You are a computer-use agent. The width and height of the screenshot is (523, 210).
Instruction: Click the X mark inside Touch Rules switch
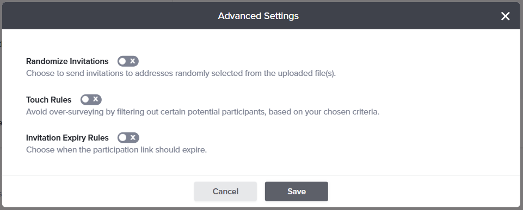coord(96,99)
